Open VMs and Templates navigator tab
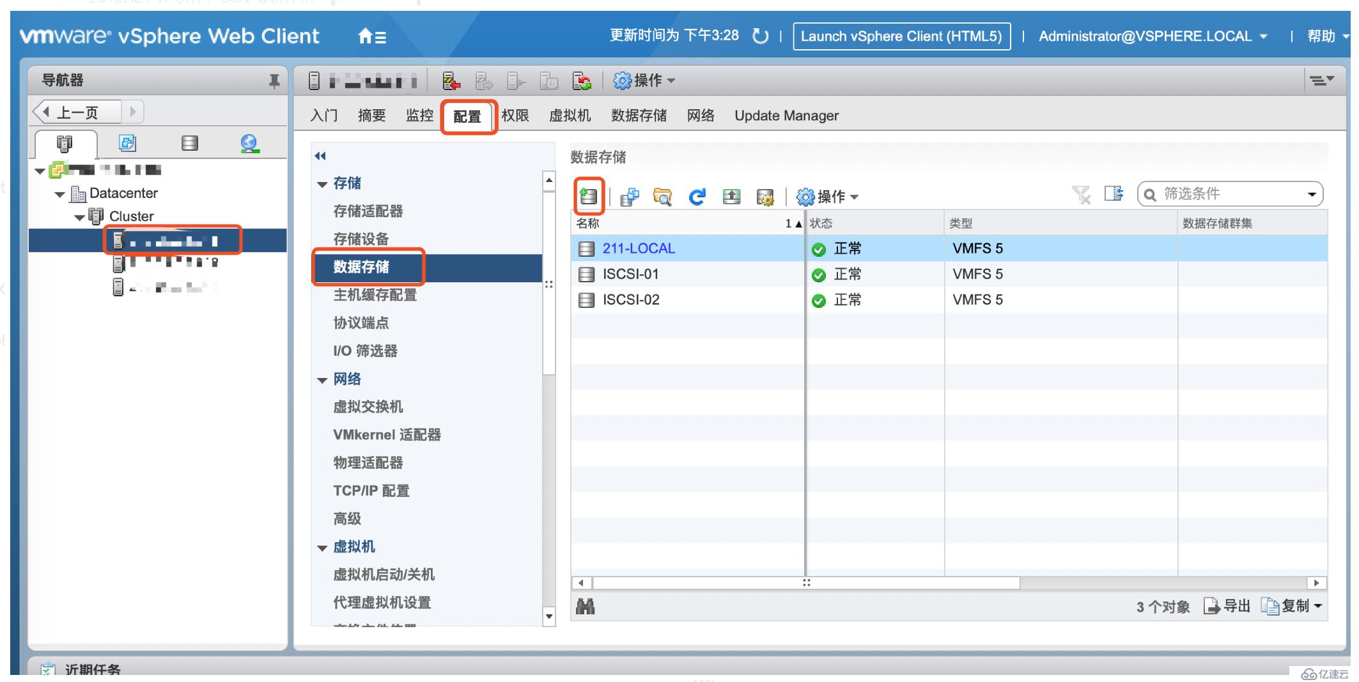This screenshot has width=1359, height=682. coord(127,143)
